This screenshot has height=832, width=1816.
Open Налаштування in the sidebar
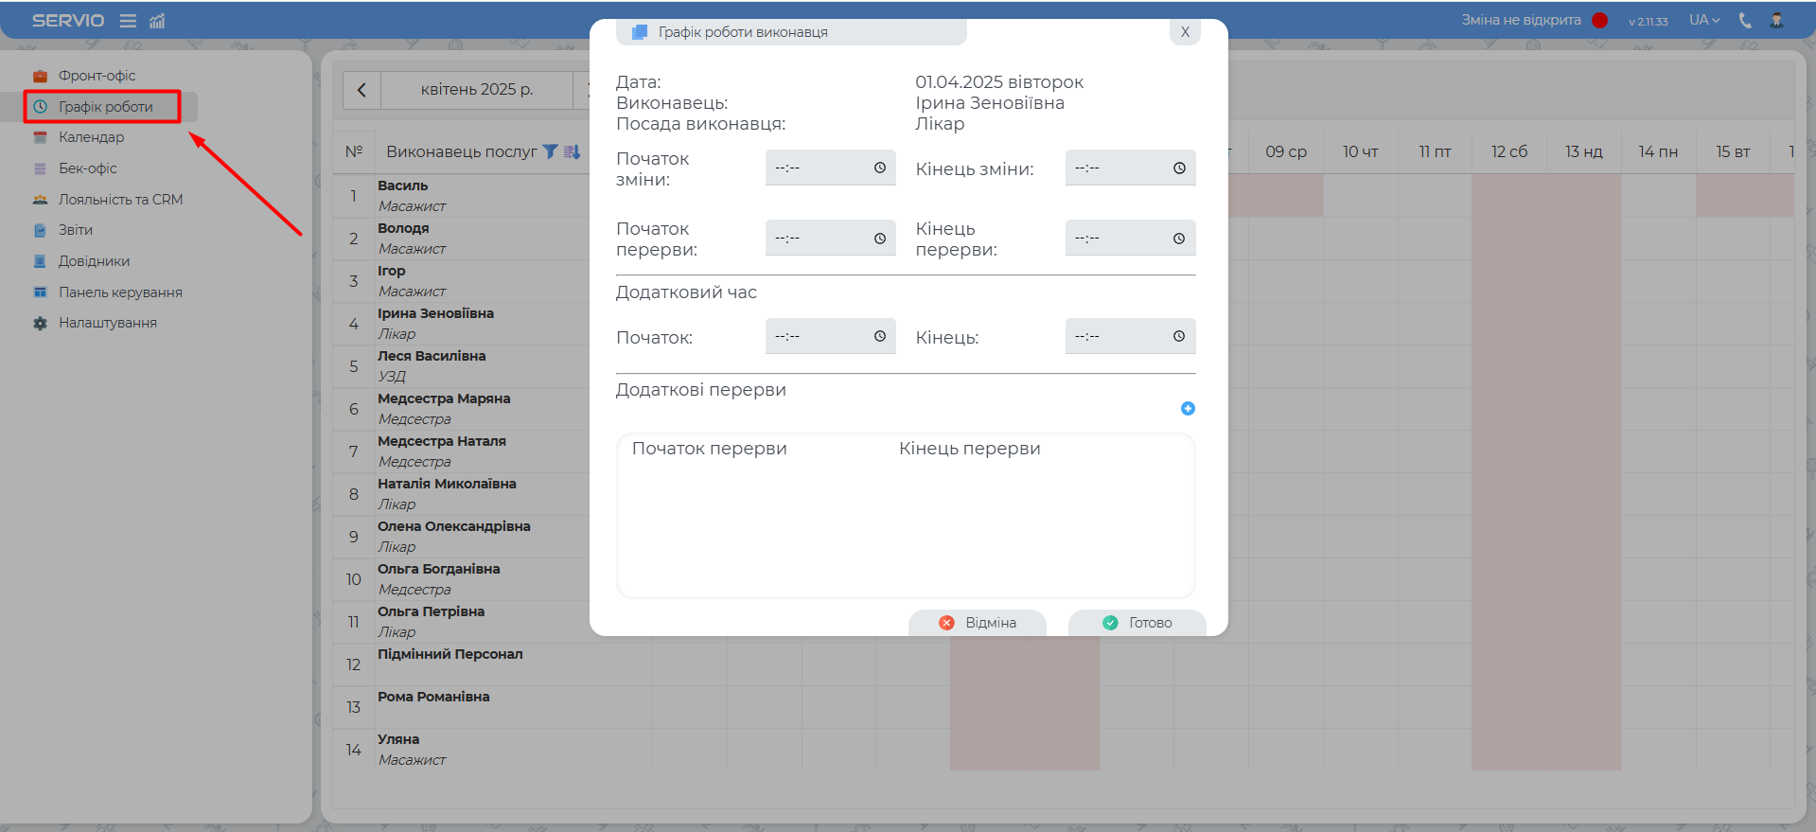[x=107, y=323]
